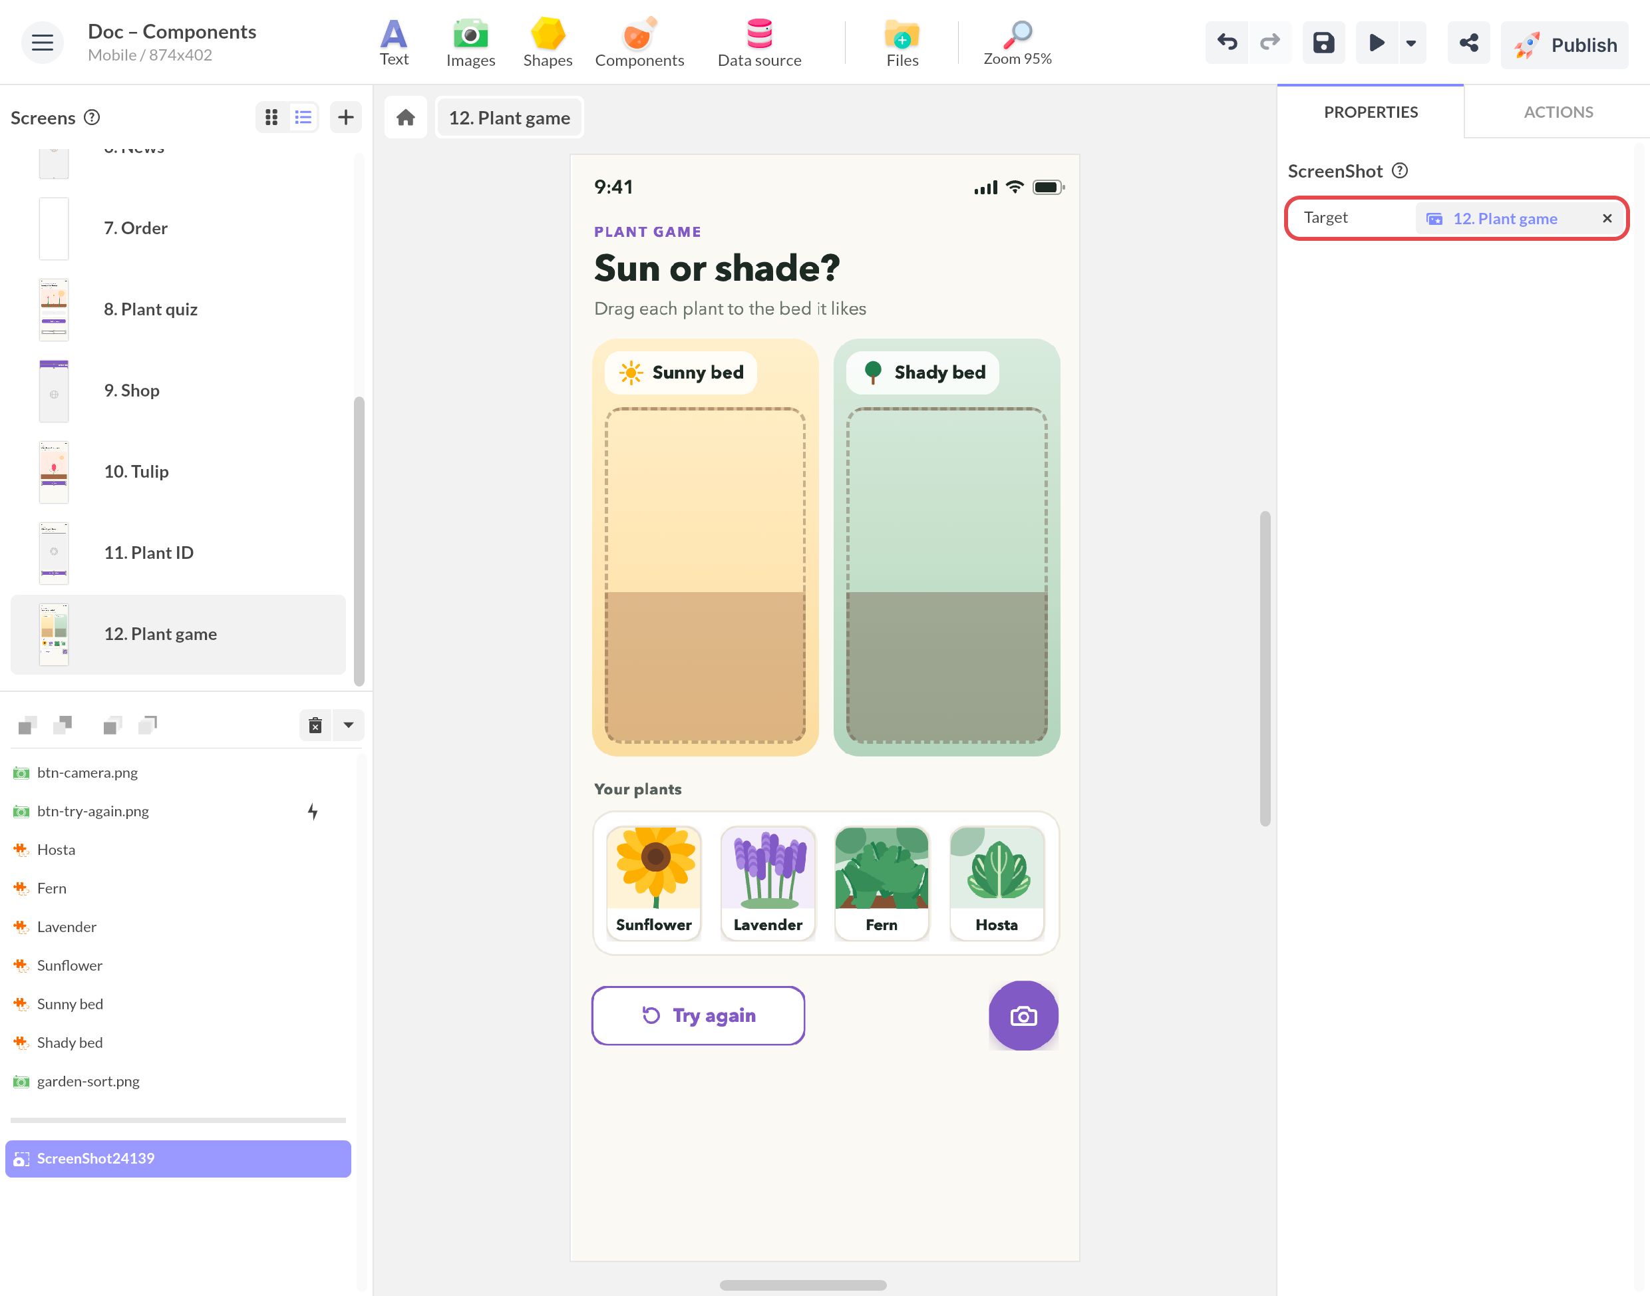This screenshot has width=1650, height=1296.
Task: Share the project via share icon
Action: (1468, 43)
